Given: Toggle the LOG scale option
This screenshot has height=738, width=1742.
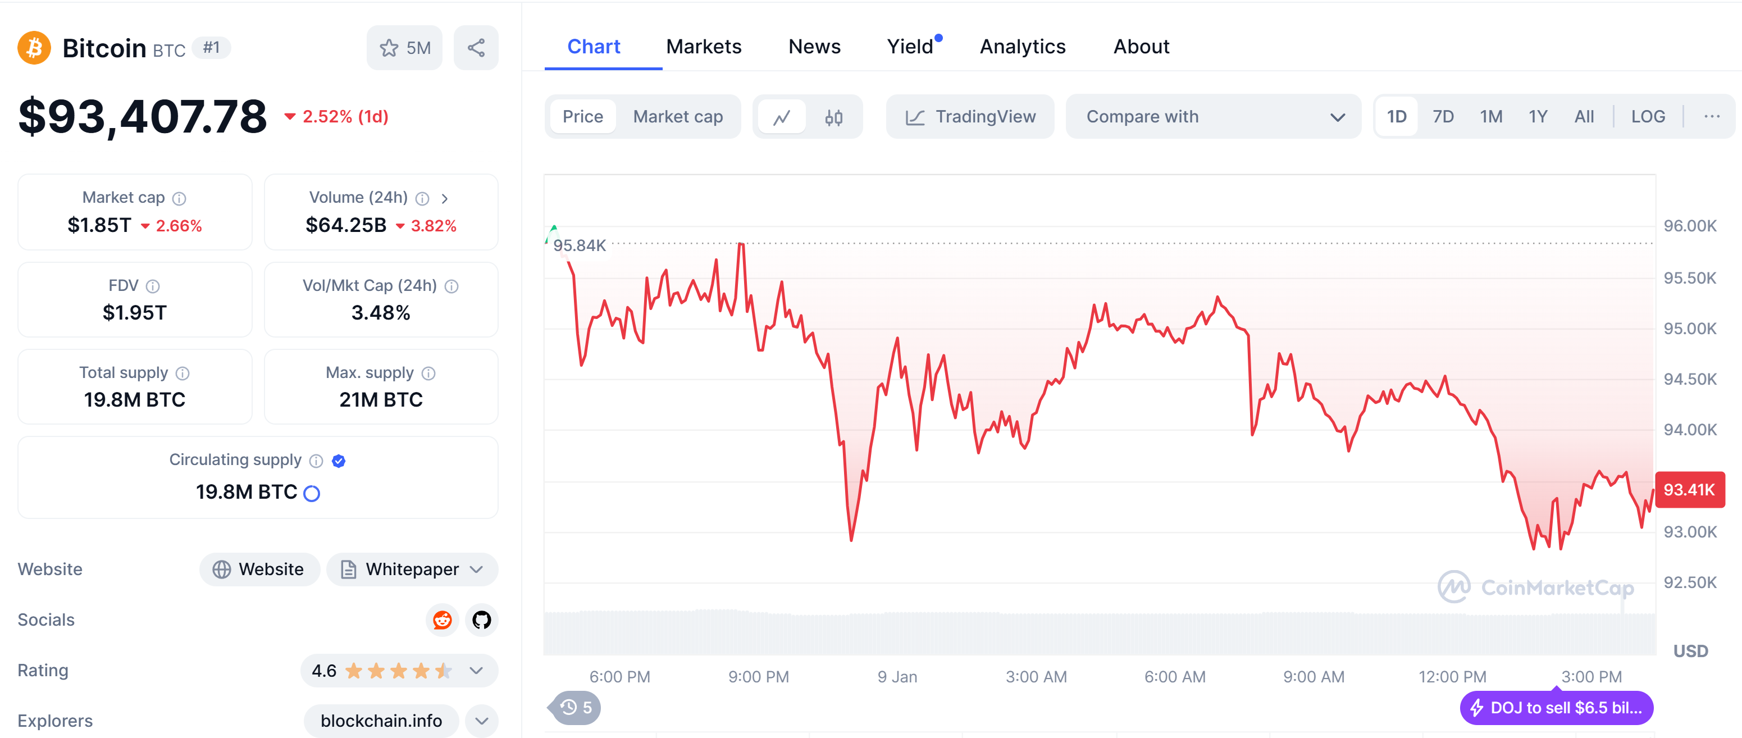Looking at the screenshot, I should click(x=1647, y=116).
